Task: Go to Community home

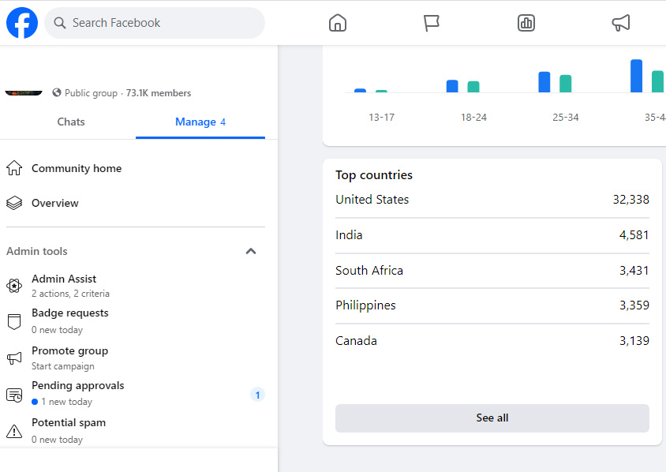Action: (x=77, y=168)
